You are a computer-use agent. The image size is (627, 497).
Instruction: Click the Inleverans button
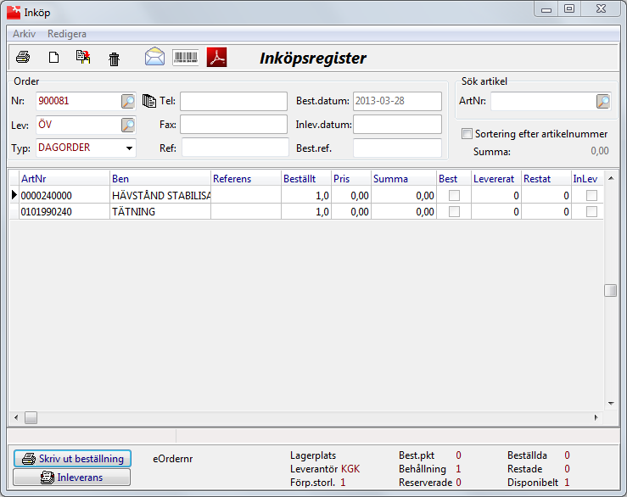click(71, 477)
